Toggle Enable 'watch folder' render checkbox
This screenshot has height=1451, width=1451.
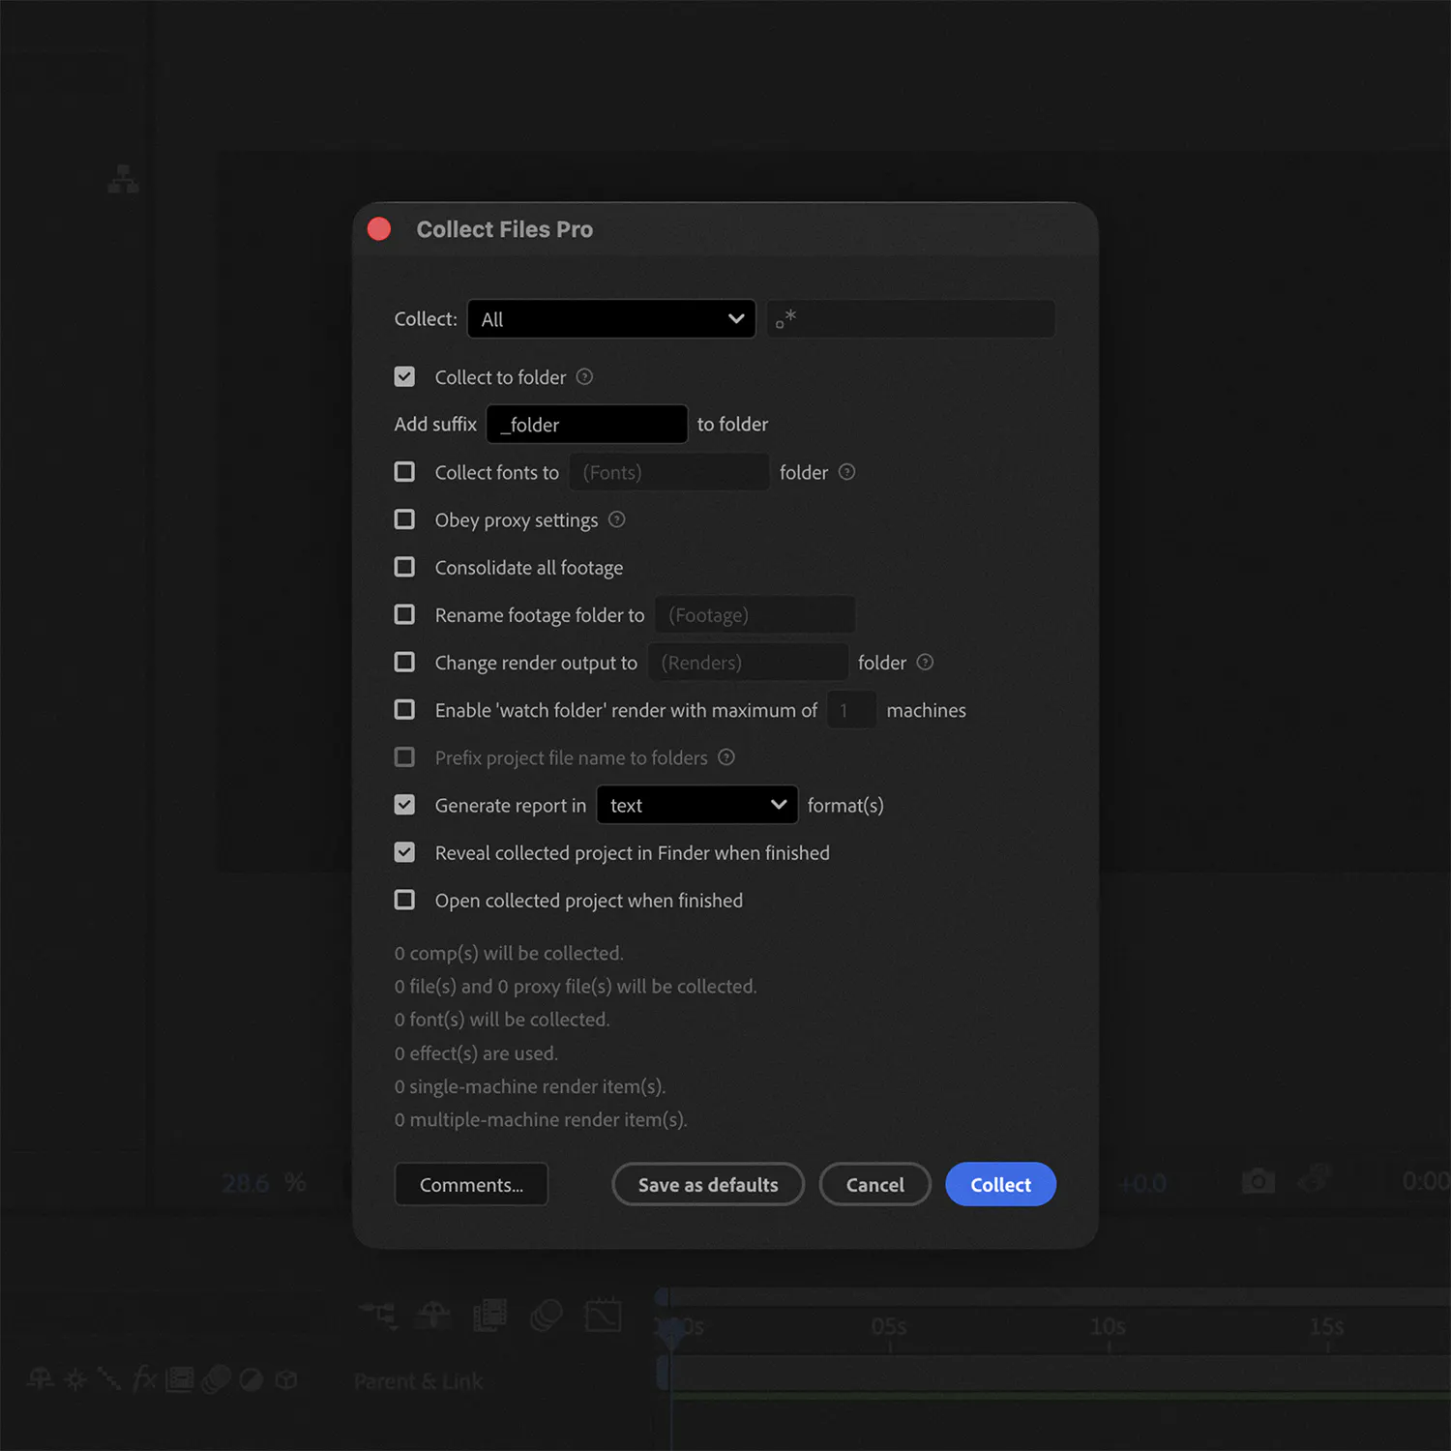pyautogui.click(x=404, y=709)
